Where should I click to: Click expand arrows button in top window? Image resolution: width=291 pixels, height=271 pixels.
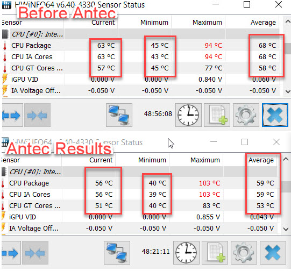[12, 115]
